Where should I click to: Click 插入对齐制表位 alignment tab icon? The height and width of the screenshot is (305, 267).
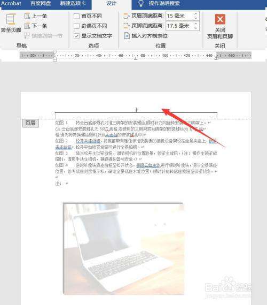point(127,36)
